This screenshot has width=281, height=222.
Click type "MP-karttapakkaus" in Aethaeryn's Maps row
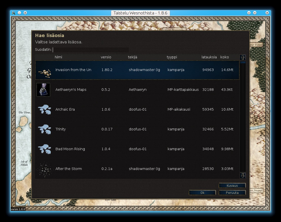click(183, 90)
